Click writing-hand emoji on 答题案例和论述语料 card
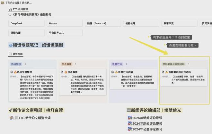The image size is (212, 134). coord(167,72)
